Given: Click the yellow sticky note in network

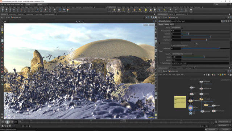Looking at the screenshot, I should point(180,102).
